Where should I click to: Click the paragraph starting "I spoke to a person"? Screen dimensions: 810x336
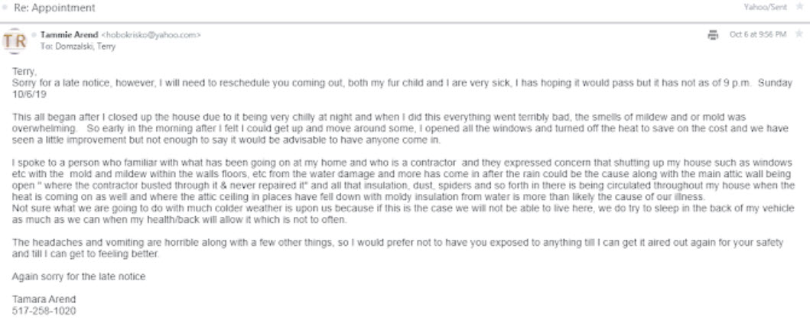coord(403,179)
